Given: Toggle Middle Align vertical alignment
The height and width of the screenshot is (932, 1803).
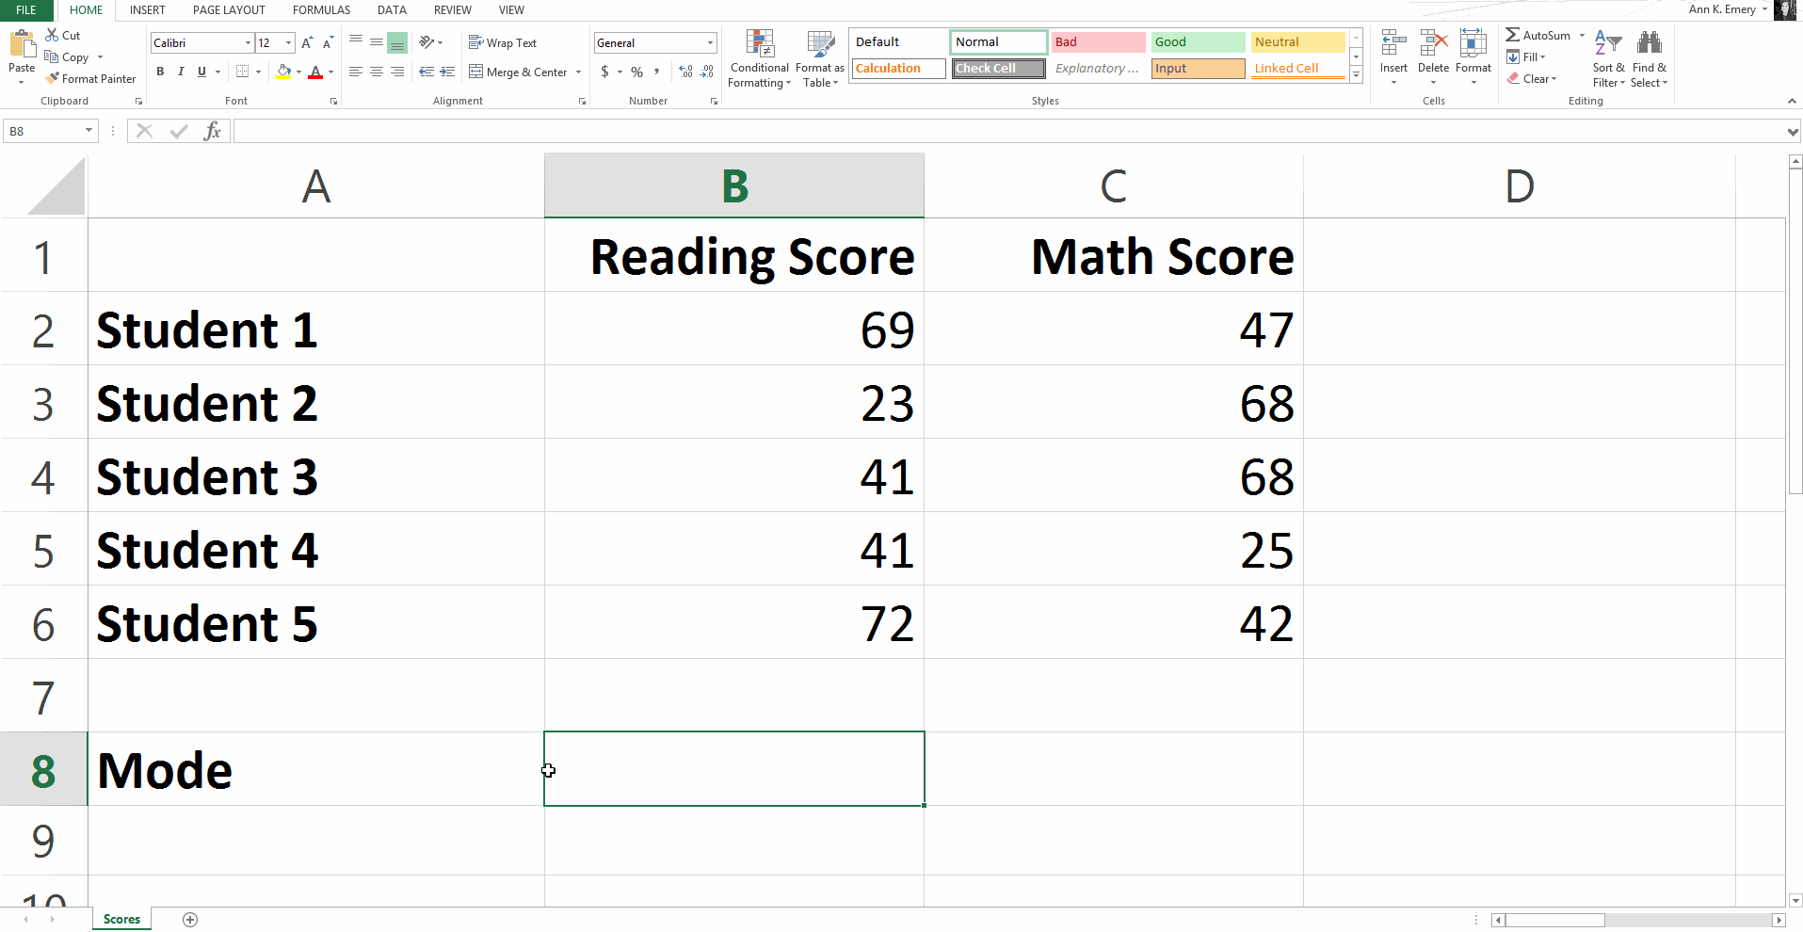Looking at the screenshot, I should click(377, 42).
